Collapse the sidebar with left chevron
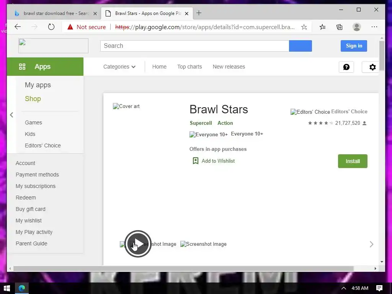 coord(11,115)
